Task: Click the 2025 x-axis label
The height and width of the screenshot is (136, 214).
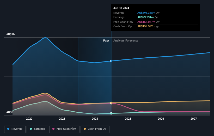Action: [x=128, y=119]
